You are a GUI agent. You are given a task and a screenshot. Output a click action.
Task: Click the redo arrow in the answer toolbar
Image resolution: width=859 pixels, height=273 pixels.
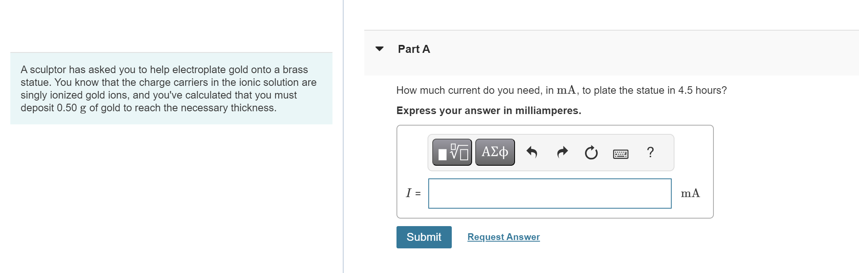click(562, 152)
